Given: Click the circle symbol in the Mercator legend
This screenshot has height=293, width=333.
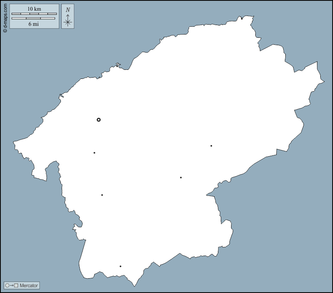Looking at the screenshot, I should click(7, 285).
